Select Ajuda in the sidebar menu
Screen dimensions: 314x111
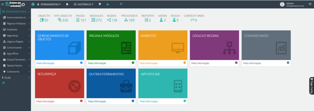pyautogui.click(x=16, y=78)
